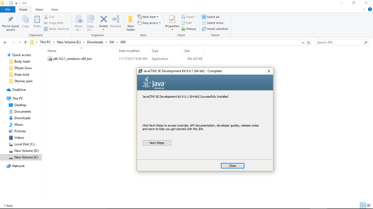This screenshot has height=209, width=373.
Task: Close the JDK installer with Close button
Action: point(232,165)
